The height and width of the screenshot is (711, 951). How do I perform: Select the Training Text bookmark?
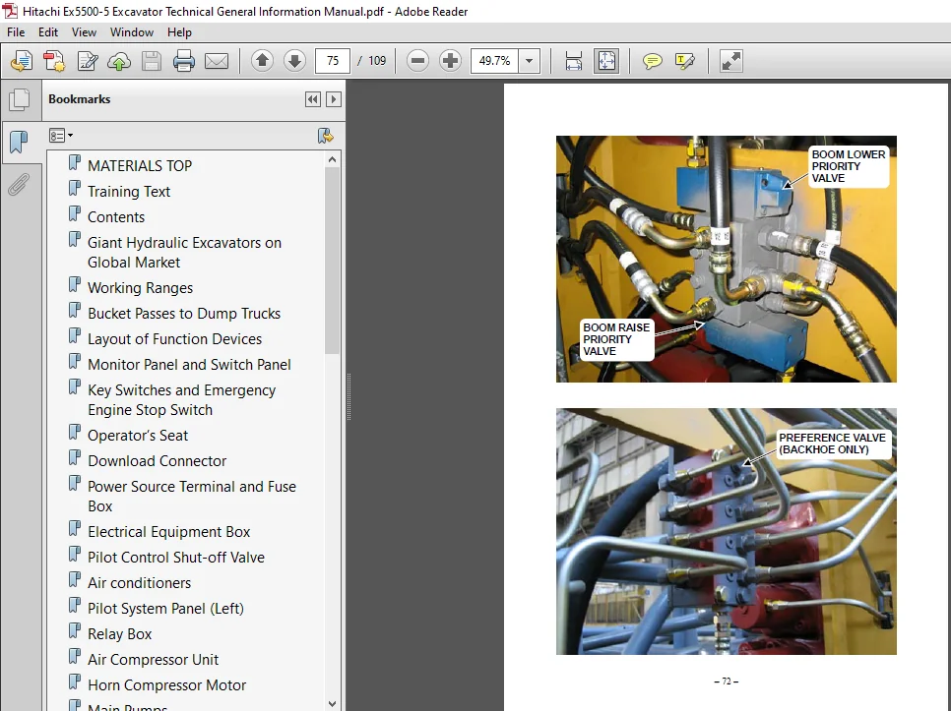[129, 192]
